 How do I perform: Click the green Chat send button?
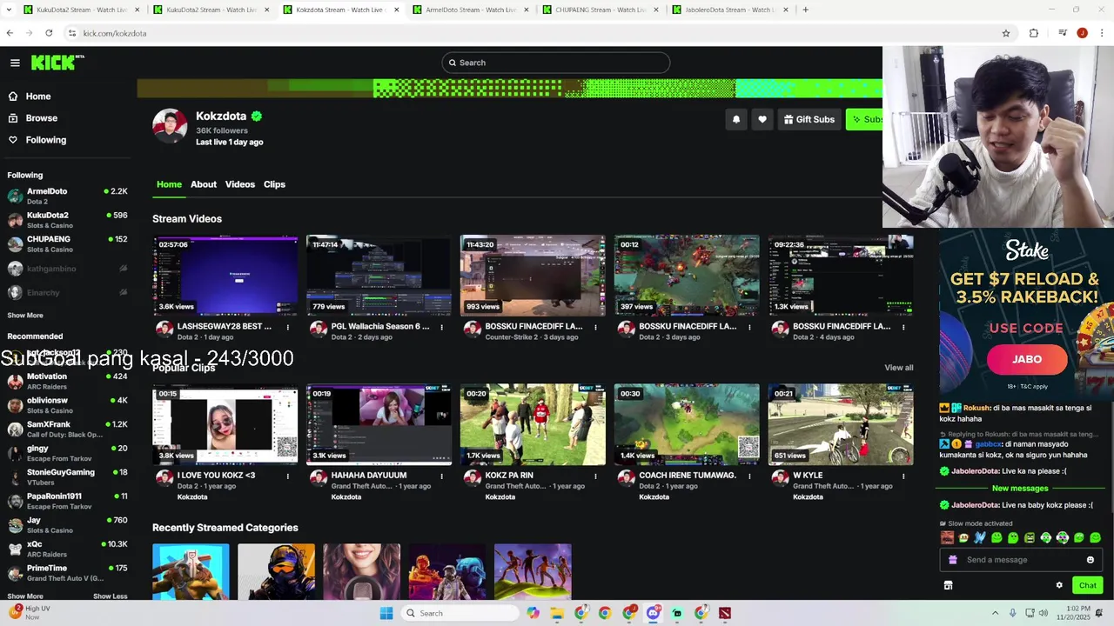[x=1088, y=585]
